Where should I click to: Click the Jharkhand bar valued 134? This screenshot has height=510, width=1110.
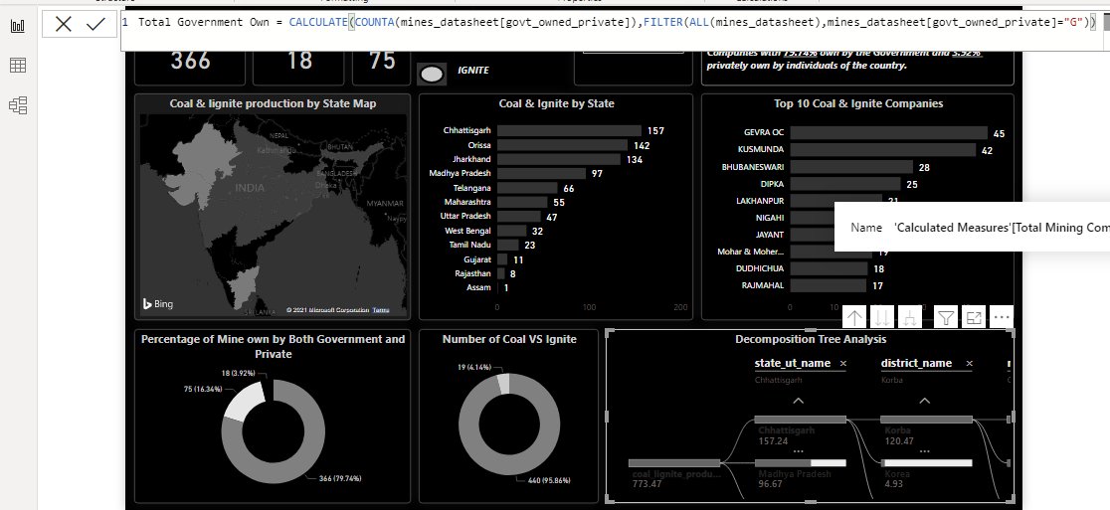559,159
